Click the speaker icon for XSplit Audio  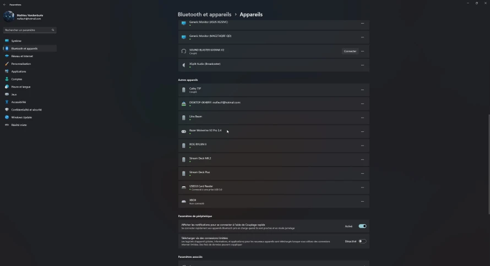tap(184, 65)
